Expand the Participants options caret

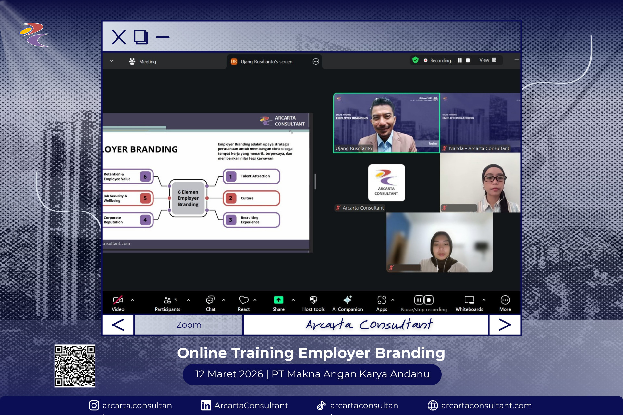(189, 300)
